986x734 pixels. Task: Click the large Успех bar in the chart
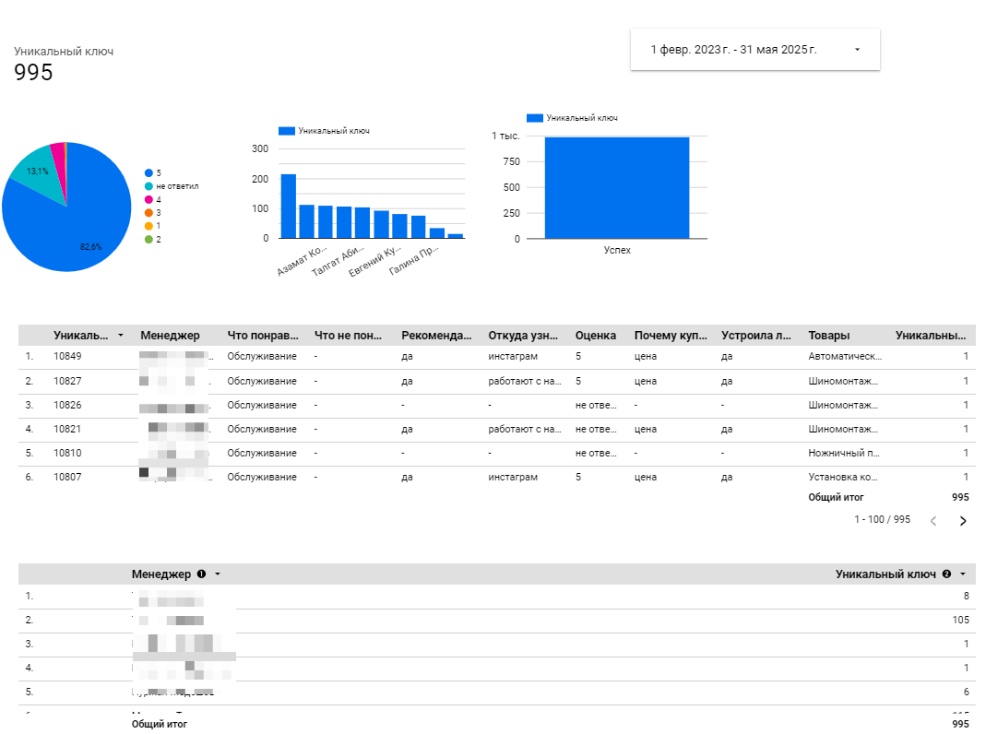(616, 188)
